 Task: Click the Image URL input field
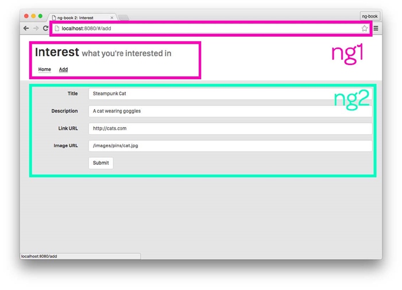tap(230, 146)
